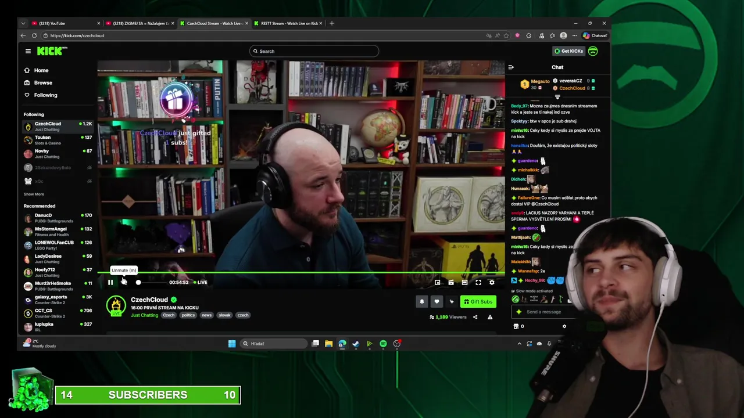Open the Windows Start menu

232,344
